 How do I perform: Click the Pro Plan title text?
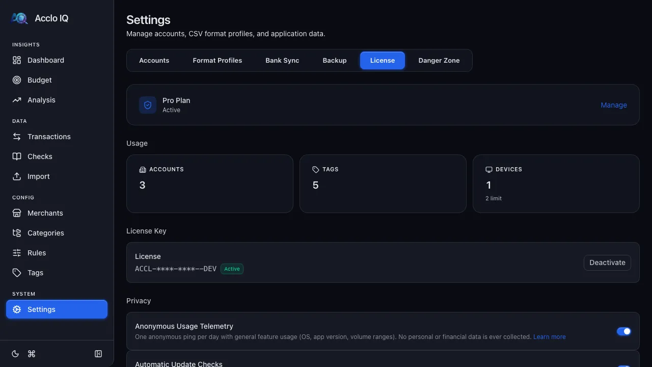pyautogui.click(x=176, y=100)
